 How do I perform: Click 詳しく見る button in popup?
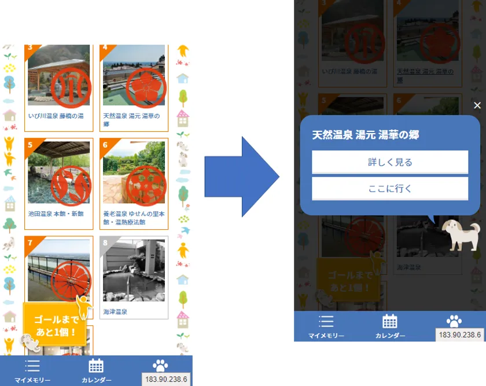coord(390,162)
